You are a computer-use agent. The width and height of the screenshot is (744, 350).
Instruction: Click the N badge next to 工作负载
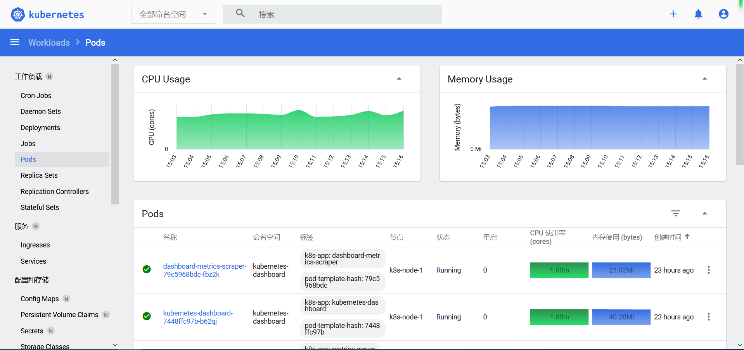(49, 77)
